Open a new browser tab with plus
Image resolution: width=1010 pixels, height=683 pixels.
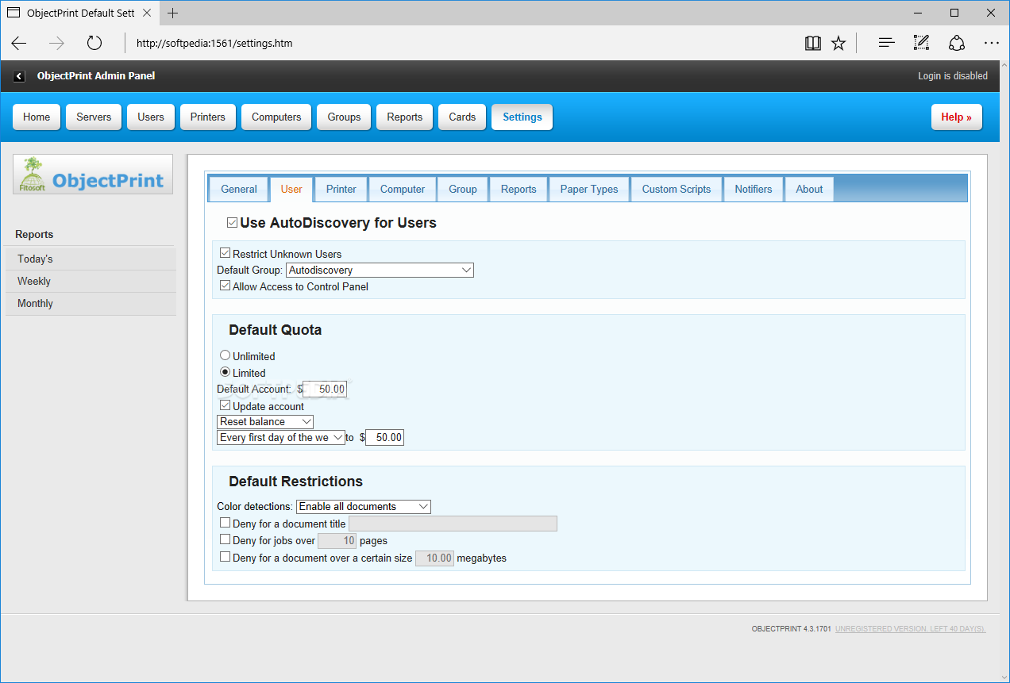pyautogui.click(x=172, y=13)
